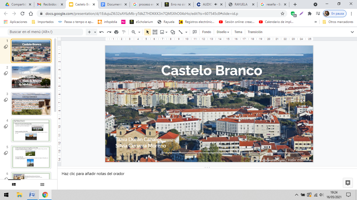Viewport: 357px width, 200px height.
Task: Undo the last action
Action: coord(102,32)
